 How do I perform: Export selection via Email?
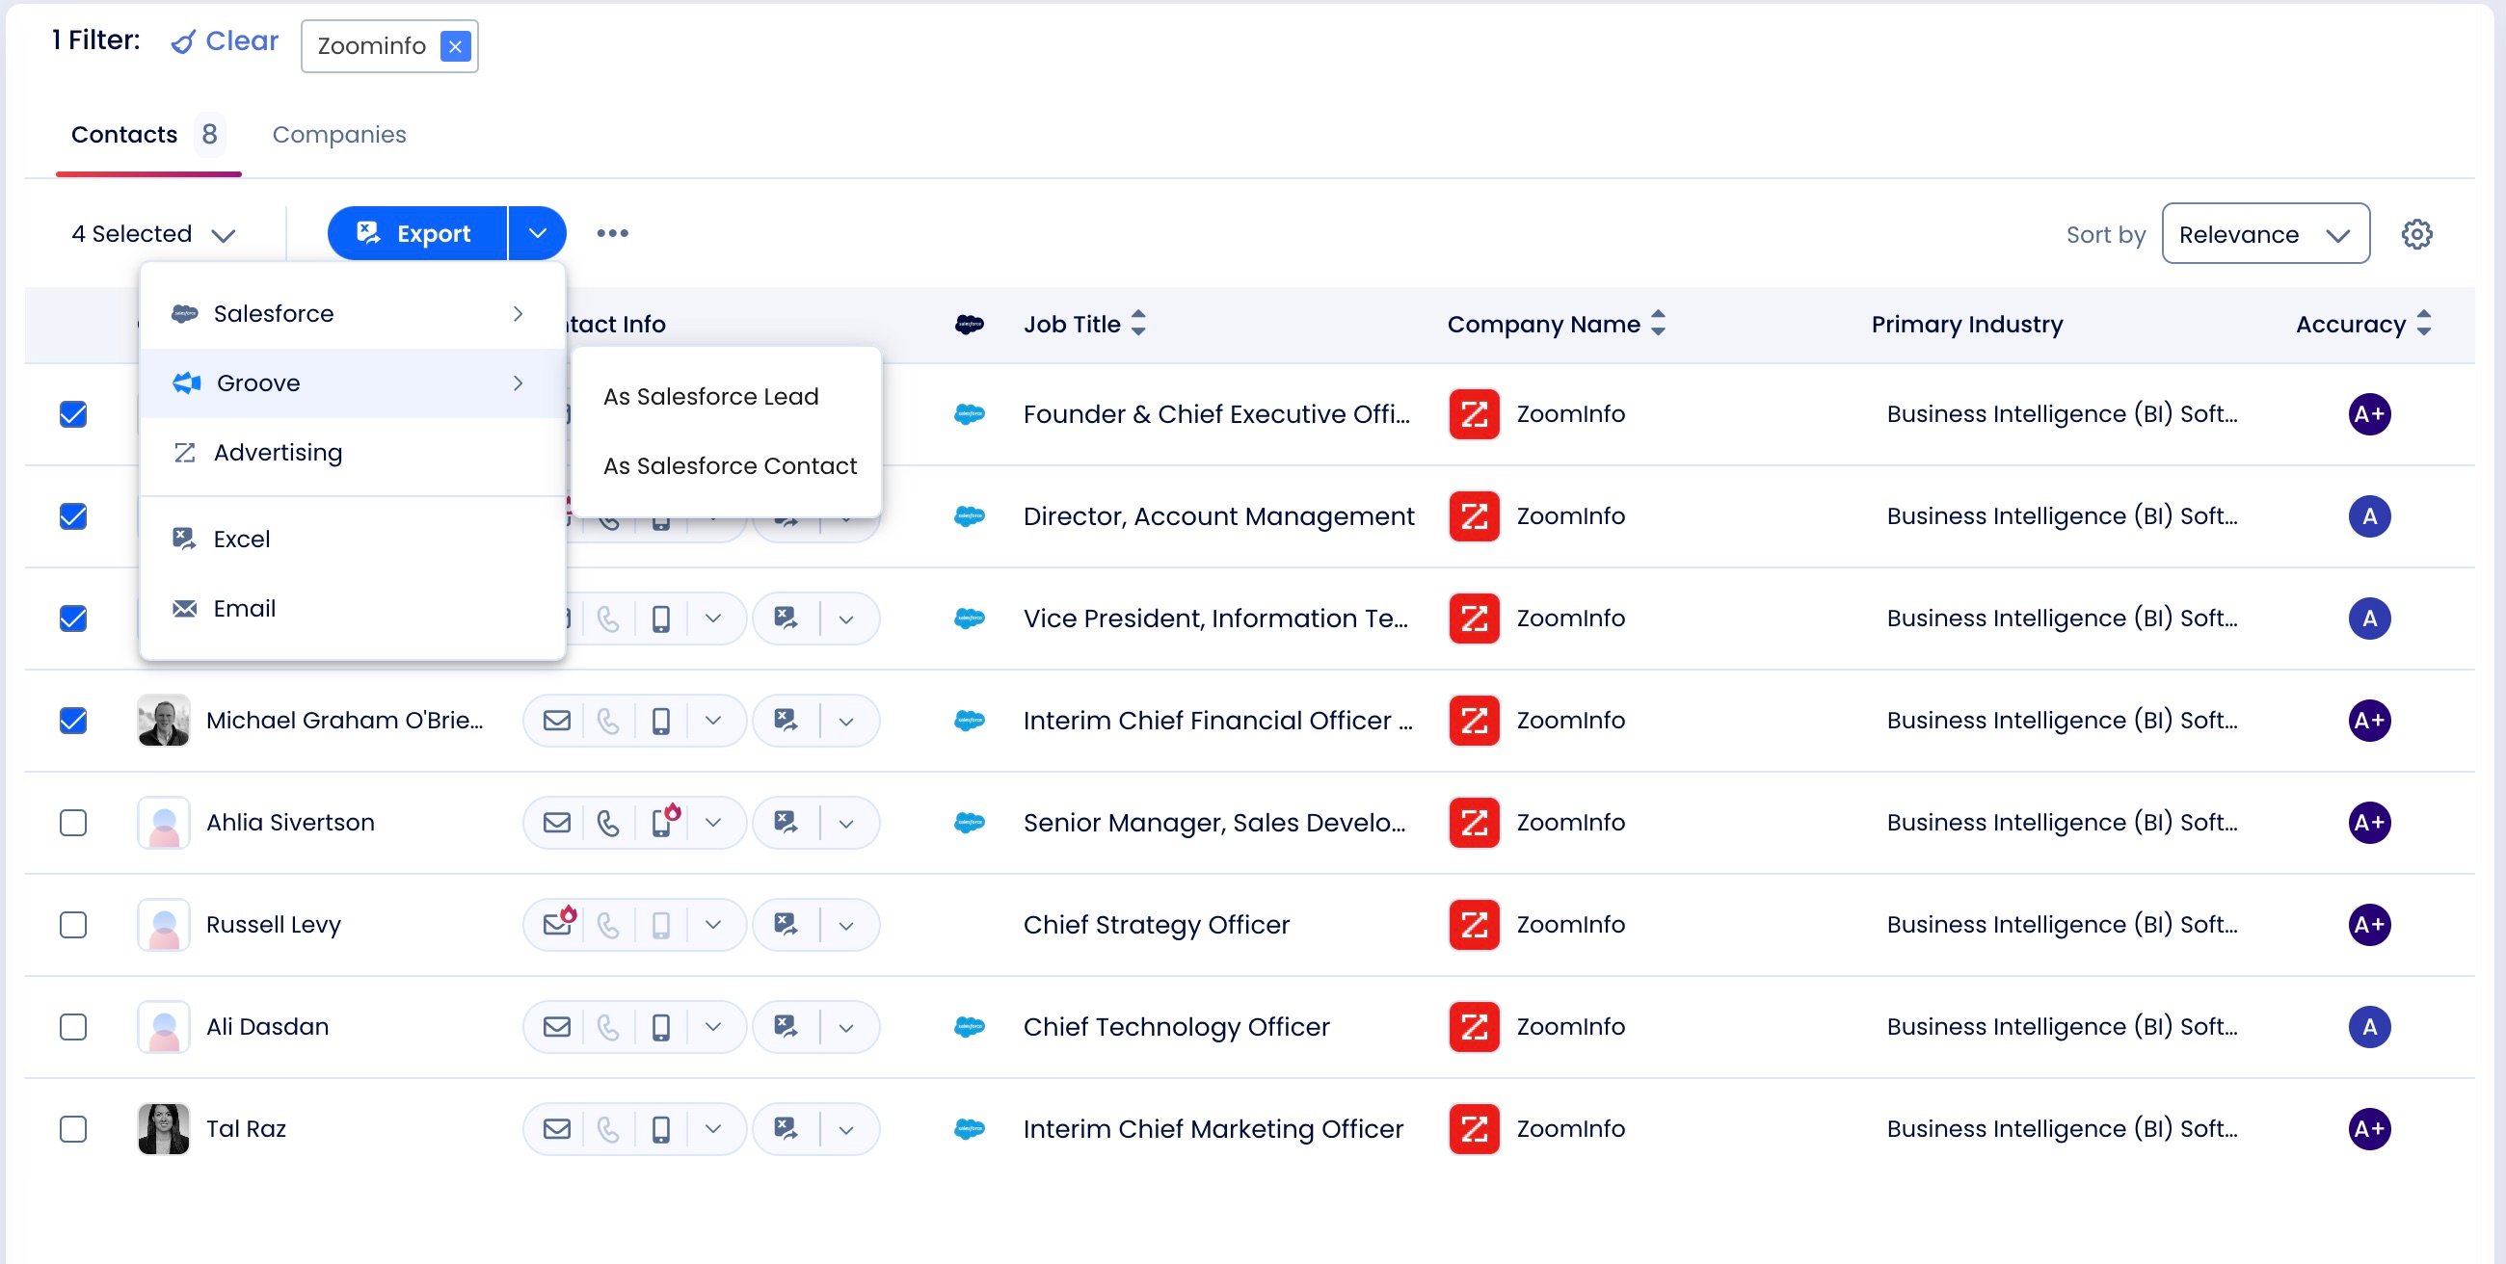tap(352, 609)
